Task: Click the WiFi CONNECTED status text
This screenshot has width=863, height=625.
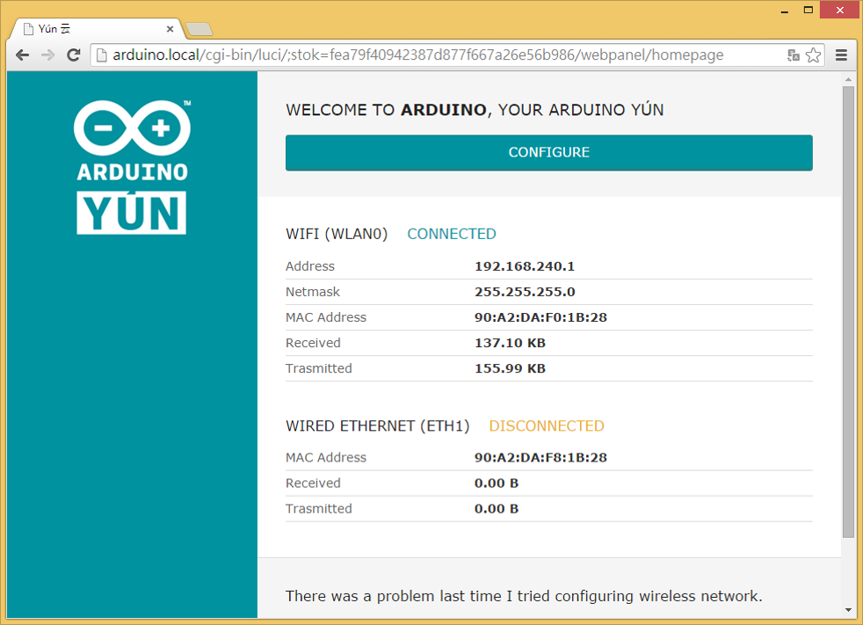Action: (x=452, y=234)
